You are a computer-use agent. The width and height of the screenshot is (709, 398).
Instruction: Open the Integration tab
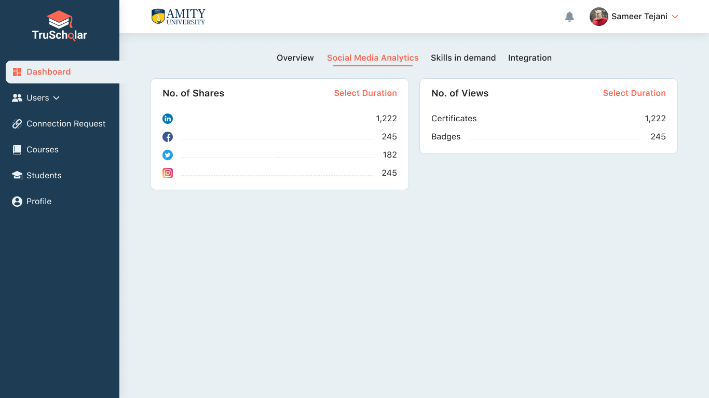[529, 58]
